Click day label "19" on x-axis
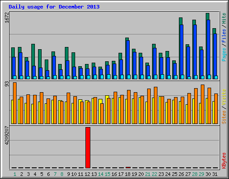Screen dimensions: 229x179 coord(134,174)
